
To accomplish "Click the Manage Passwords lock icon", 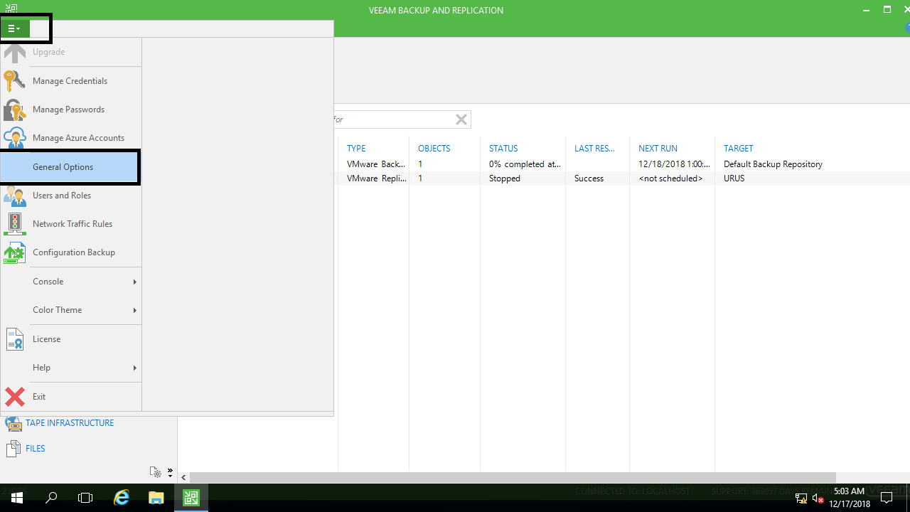I will pyautogui.click(x=14, y=110).
